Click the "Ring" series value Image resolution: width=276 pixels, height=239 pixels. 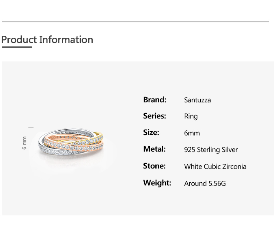tap(191, 117)
